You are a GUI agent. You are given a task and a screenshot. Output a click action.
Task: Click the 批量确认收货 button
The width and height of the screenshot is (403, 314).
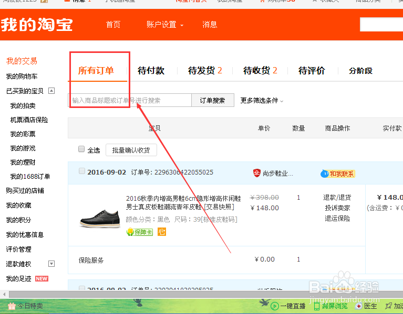[131, 150]
